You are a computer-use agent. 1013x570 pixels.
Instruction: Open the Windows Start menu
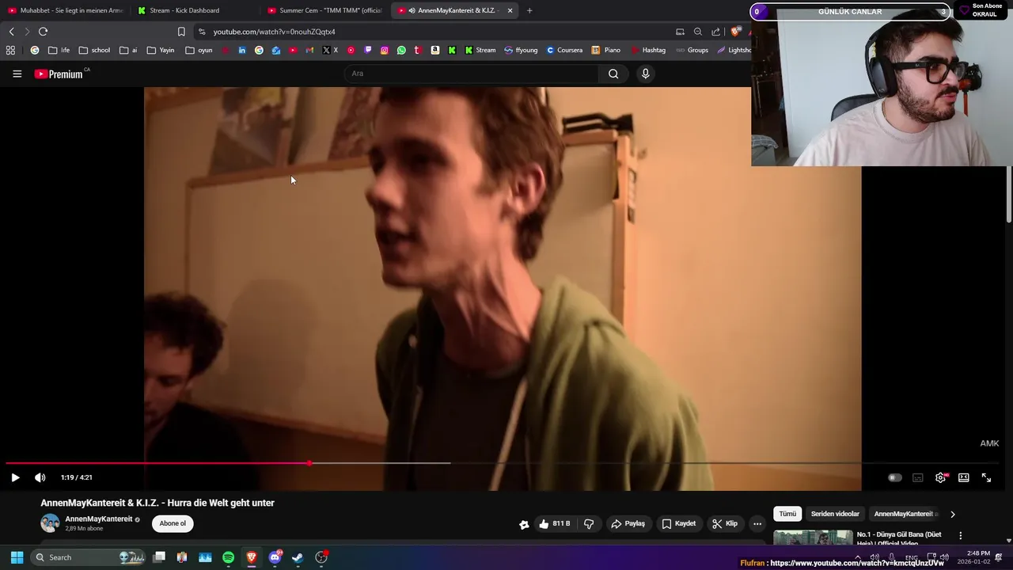[17, 557]
